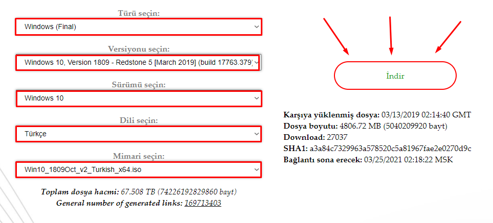Open the Windows 10 Version 1809 dropdown
Viewport: 493px width, 223px height.
[x=139, y=62]
